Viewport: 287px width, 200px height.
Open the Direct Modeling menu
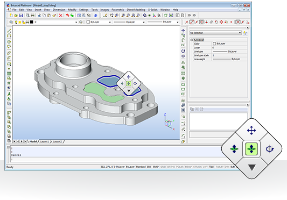pos(136,10)
